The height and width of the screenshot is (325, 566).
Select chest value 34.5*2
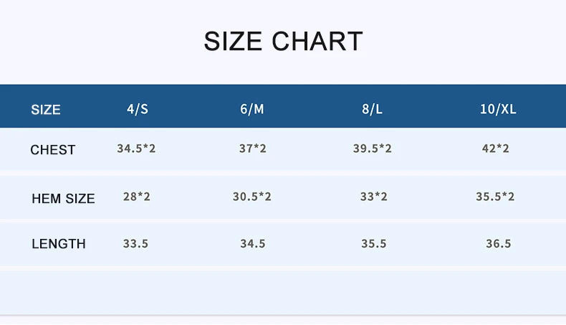point(137,149)
